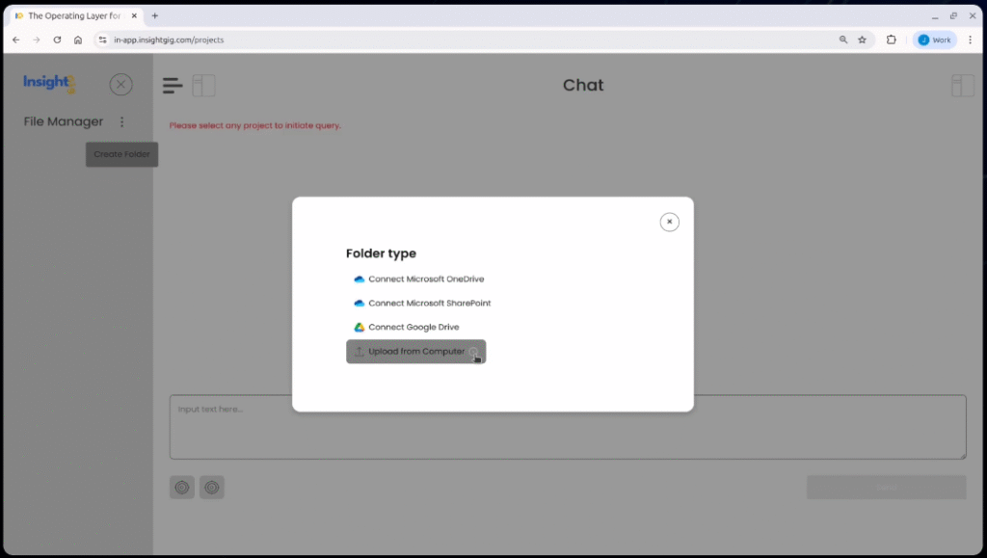Click the Create Folder button
This screenshot has width=987, height=558.
(121, 154)
